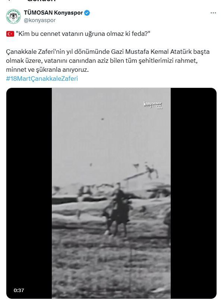Click the blue verified badge

pyautogui.click(x=87, y=13)
